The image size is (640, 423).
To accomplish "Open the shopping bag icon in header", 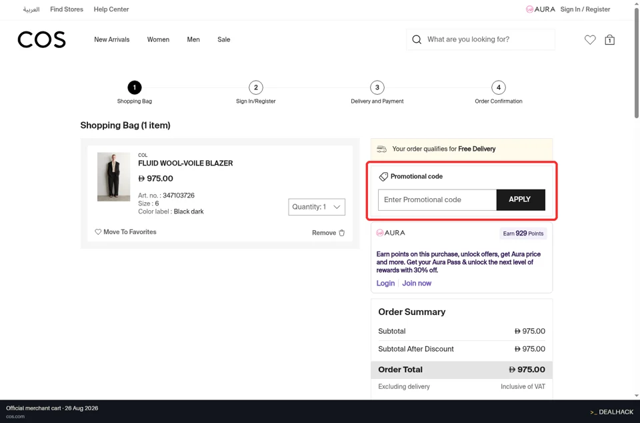I will pyautogui.click(x=610, y=39).
